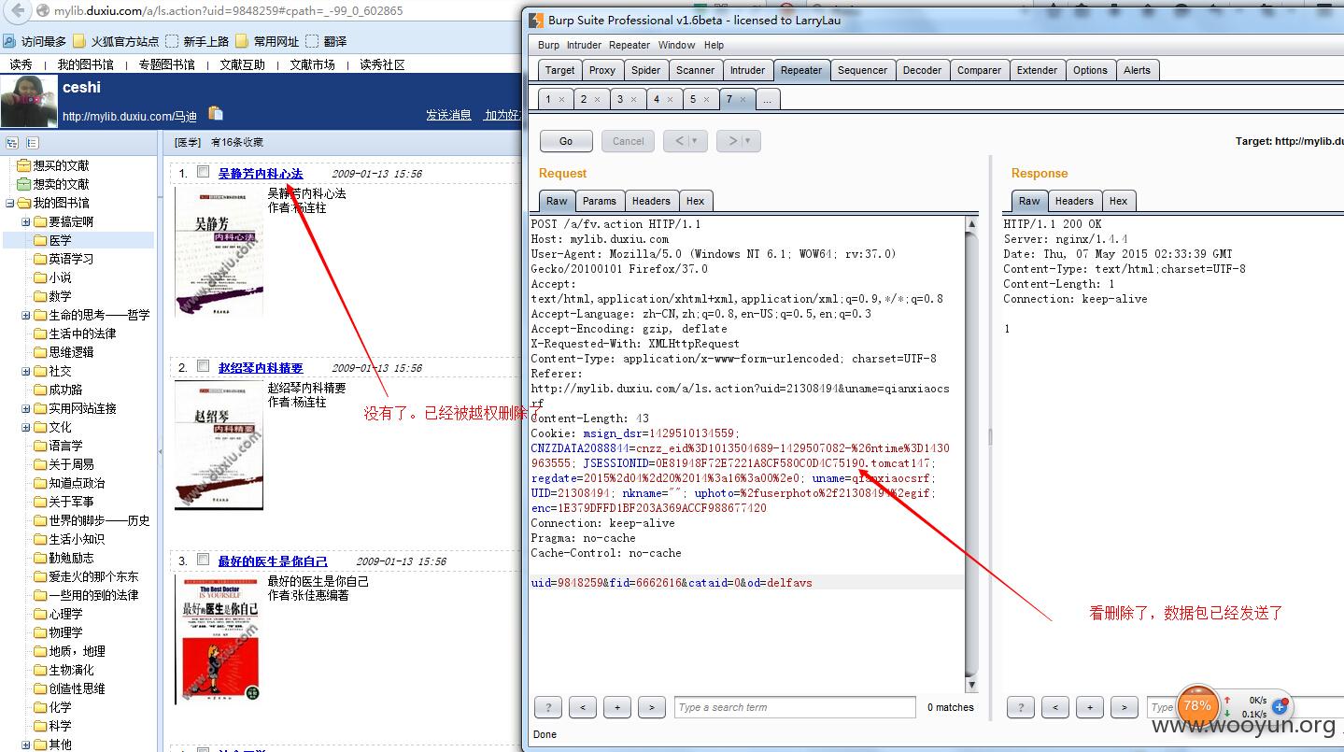1344x752 pixels.
Task: Select the 医学 folder in the tree
Action: (60, 240)
